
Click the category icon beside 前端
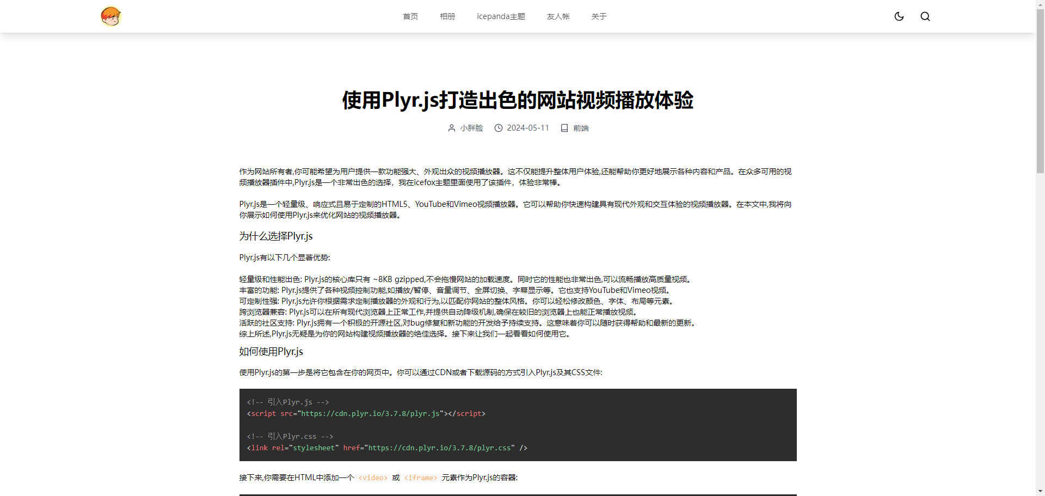point(564,128)
